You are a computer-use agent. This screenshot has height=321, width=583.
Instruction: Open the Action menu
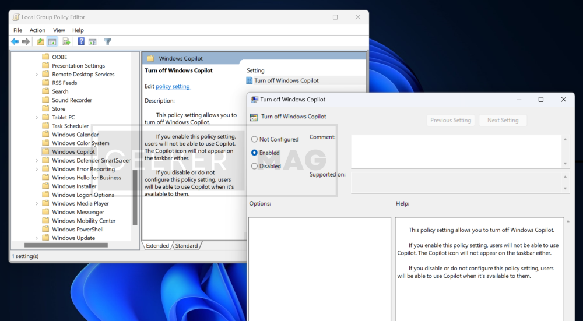(37, 30)
